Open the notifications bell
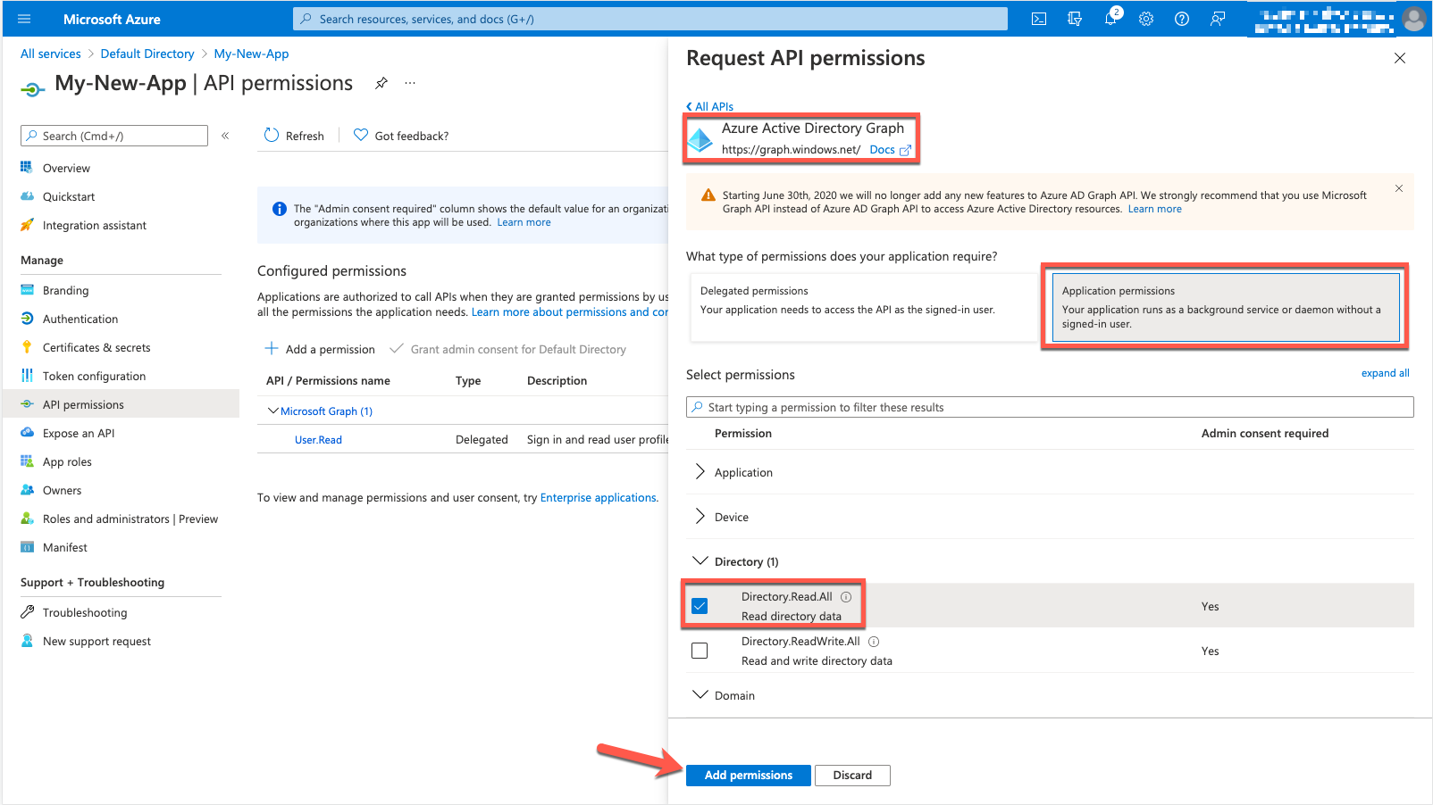The image size is (1433, 805). click(x=1111, y=18)
